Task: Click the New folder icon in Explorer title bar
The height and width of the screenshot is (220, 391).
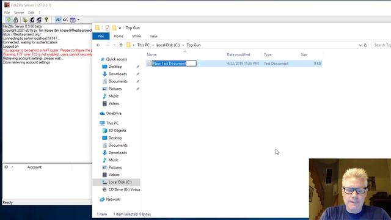Action: click(114, 28)
